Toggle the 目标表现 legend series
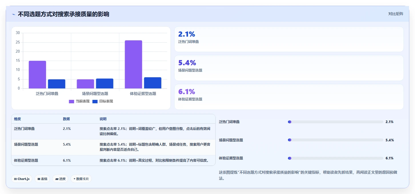Viewport: 415px width, 194px height. [x=103, y=101]
